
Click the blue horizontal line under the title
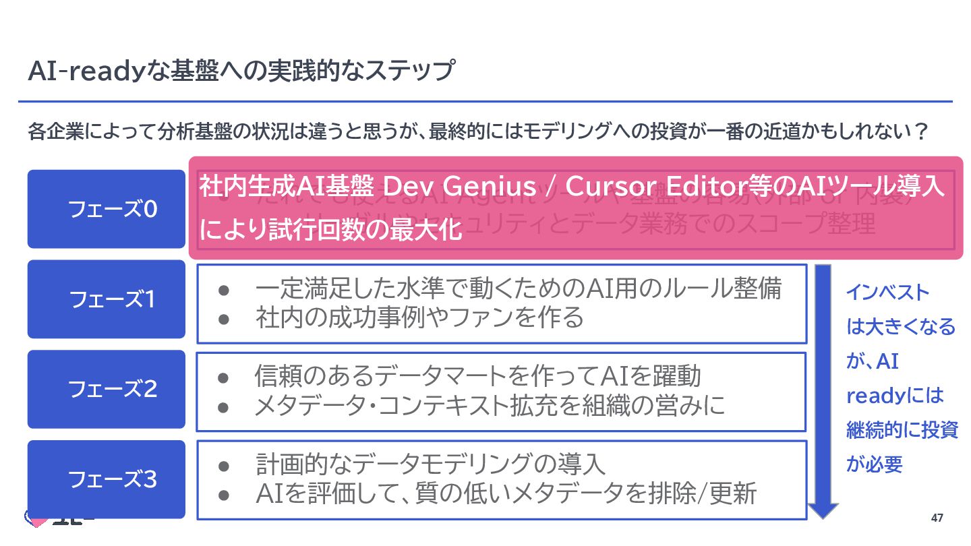tap(486, 102)
